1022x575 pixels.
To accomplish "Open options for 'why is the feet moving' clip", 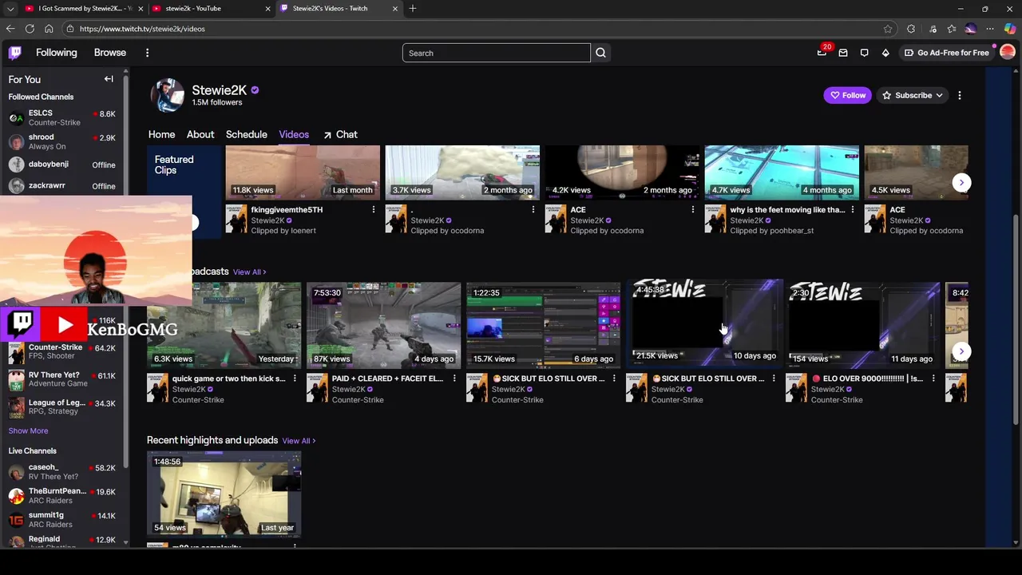I will [852, 210].
